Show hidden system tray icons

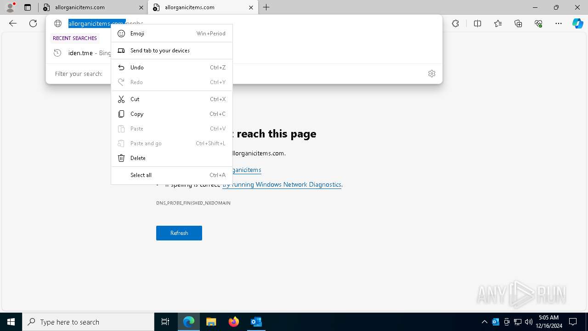click(x=485, y=322)
